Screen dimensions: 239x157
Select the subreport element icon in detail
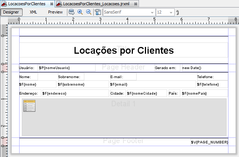click(x=29, y=106)
